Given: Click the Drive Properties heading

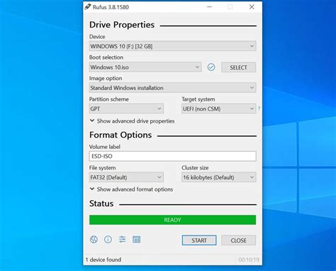Looking at the screenshot, I should (122, 25).
